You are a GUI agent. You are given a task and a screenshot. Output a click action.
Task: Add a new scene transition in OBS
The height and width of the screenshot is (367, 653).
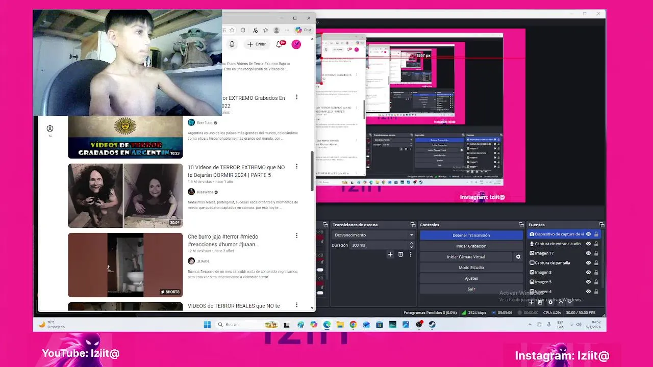tap(390, 254)
